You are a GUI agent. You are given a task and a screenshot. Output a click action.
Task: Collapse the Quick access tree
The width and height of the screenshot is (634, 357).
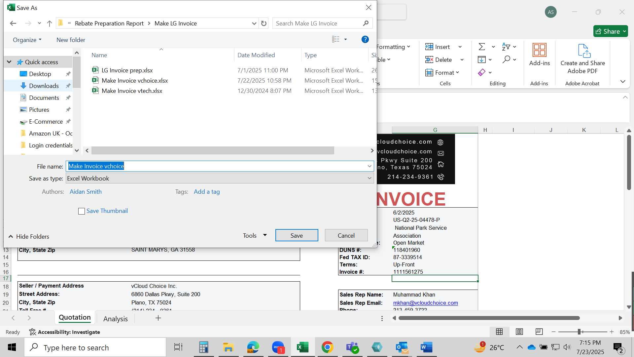click(x=9, y=62)
